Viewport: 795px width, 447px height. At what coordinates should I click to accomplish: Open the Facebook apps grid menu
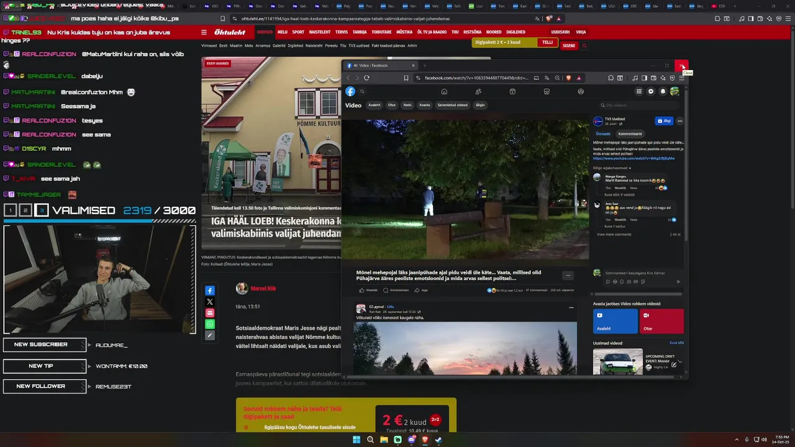point(638,91)
